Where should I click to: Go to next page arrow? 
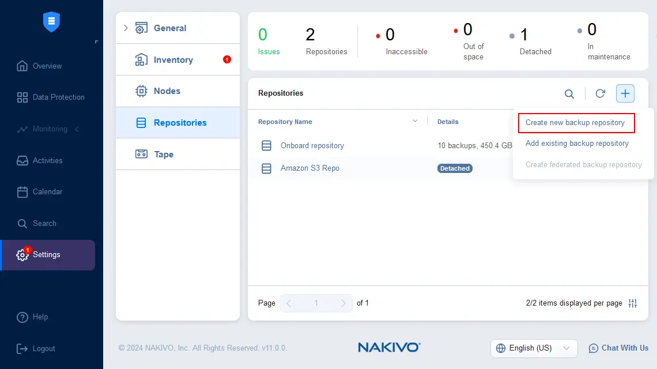coord(343,303)
